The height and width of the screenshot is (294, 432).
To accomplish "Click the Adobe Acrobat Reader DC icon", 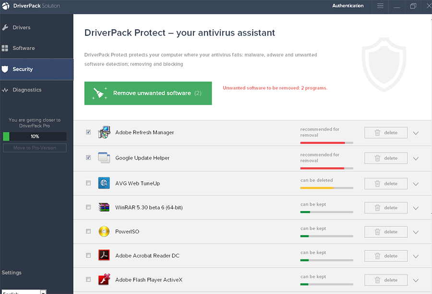I will click(x=104, y=255).
